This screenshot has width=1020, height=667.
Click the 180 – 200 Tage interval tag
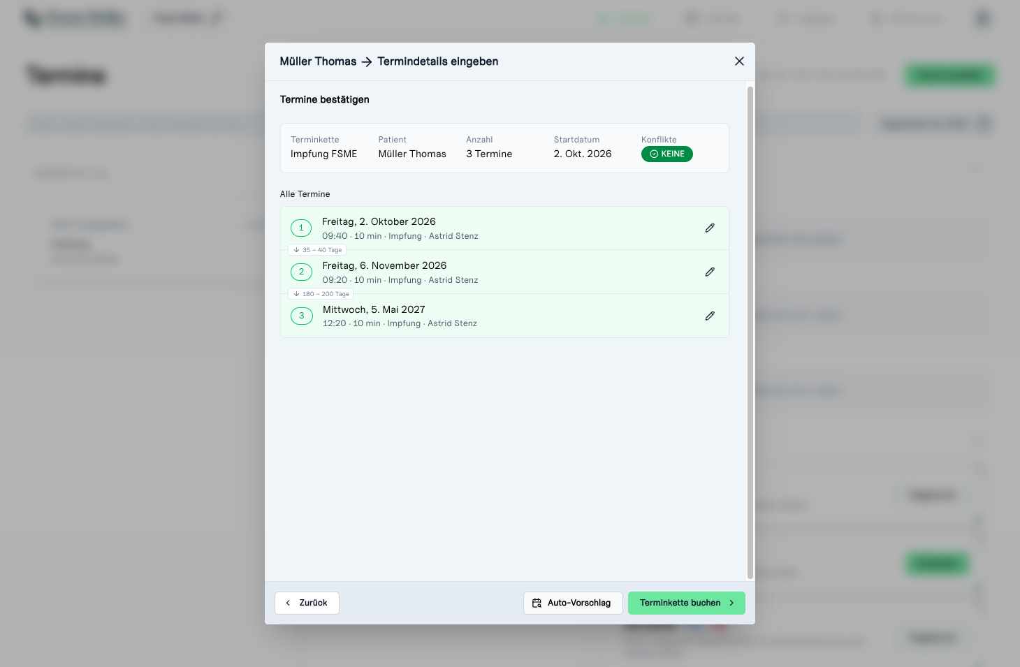pyautogui.click(x=321, y=294)
